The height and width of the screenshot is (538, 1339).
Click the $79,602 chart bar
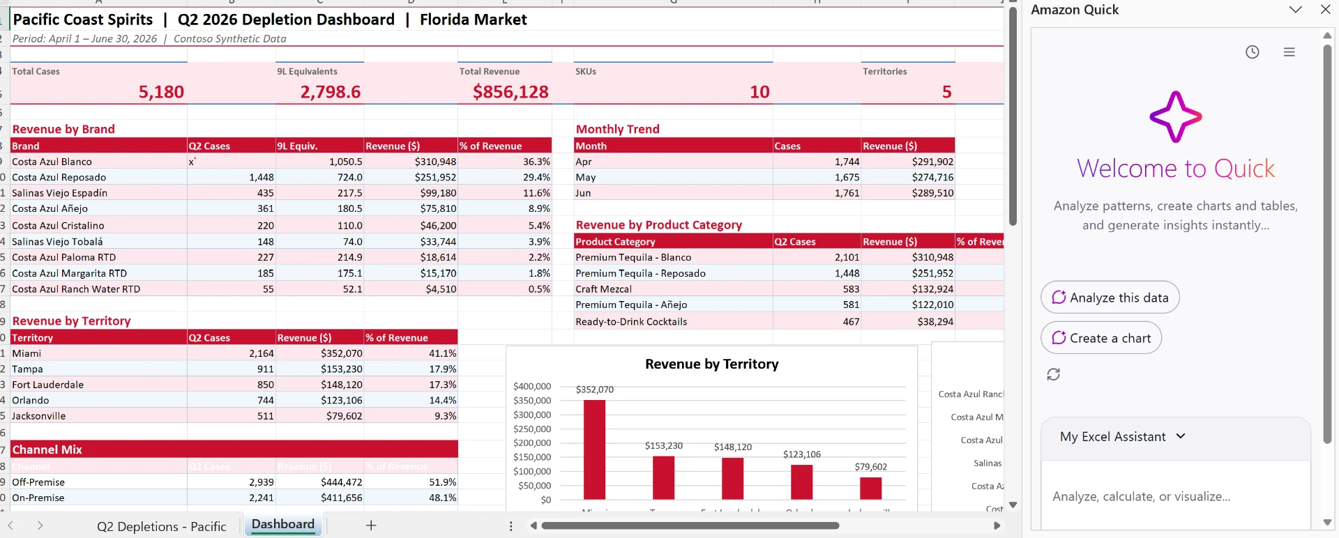point(870,489)
